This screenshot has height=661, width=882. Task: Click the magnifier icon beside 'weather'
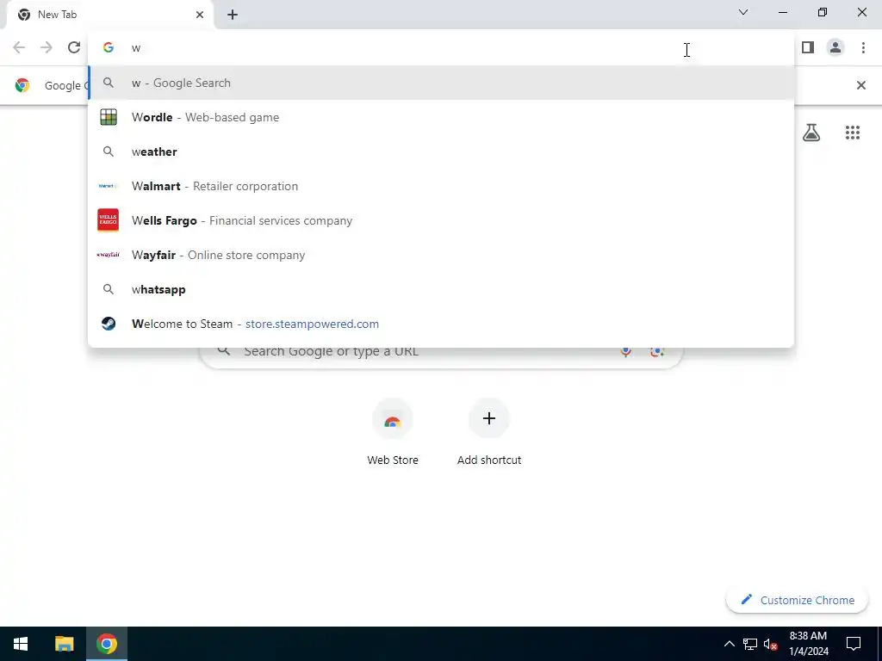click(109, 151)
